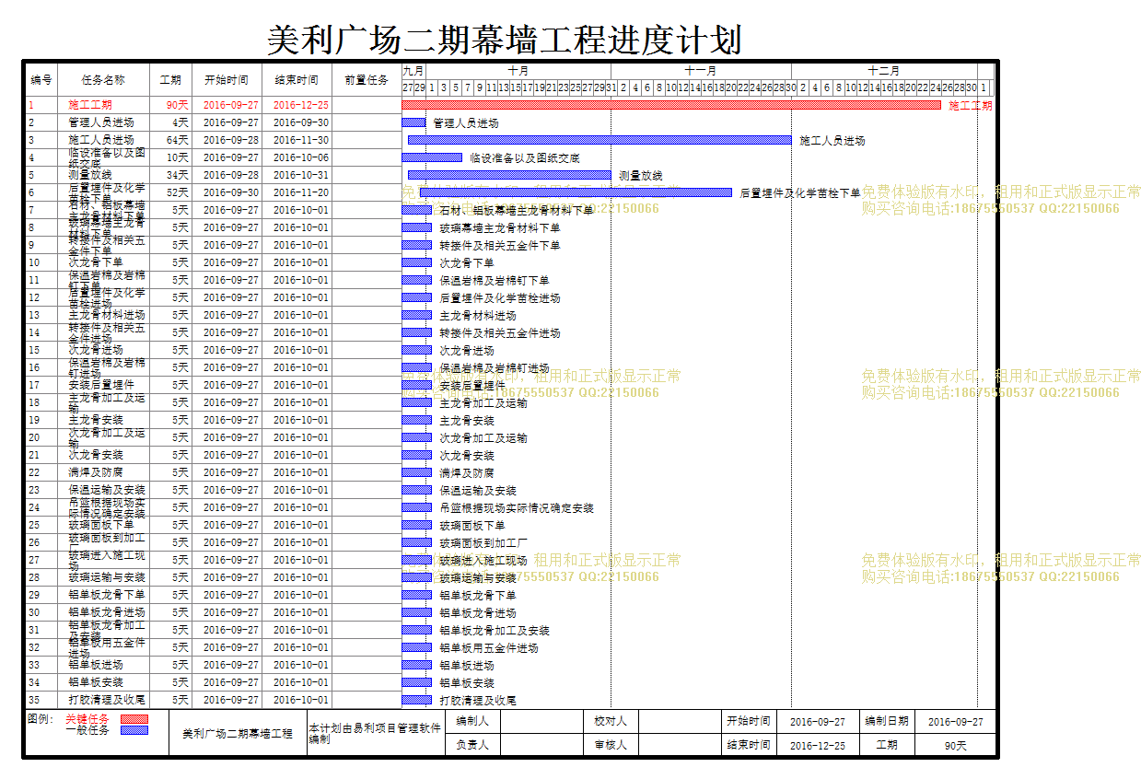
Task: Click the 编制日期 footer label
Action: point(887,721)
